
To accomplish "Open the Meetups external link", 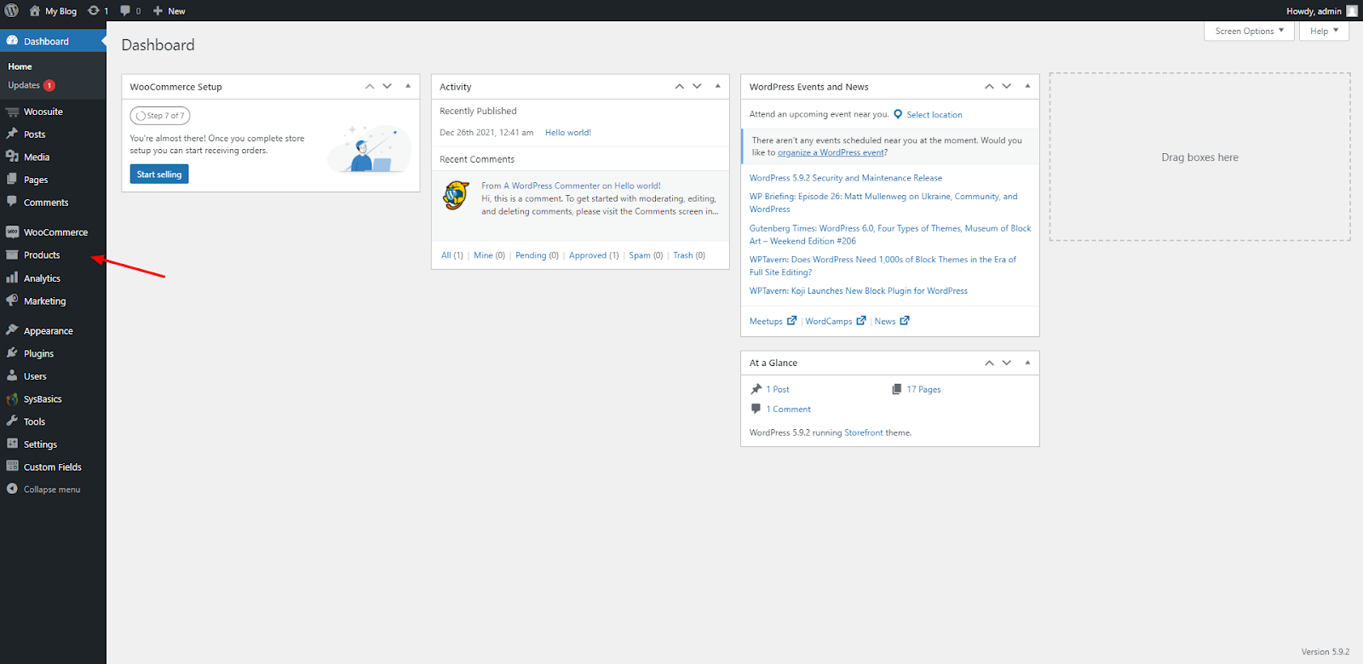I will [773, 321].
